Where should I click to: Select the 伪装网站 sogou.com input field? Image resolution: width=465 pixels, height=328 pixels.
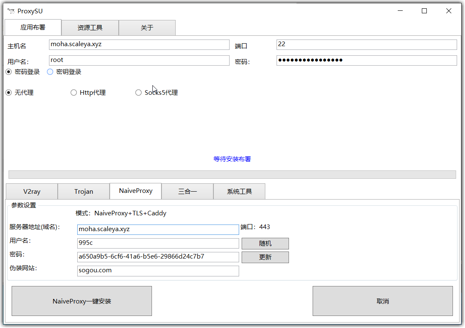tap(158, 271)
